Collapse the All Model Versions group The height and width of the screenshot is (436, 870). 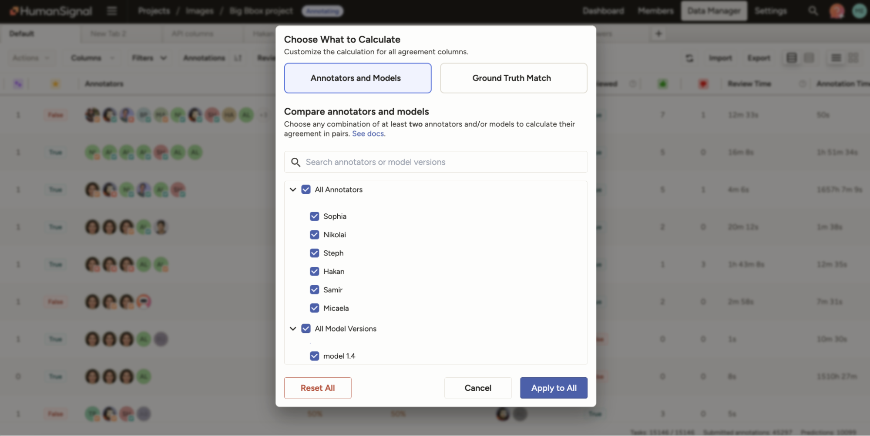[x=293, y=329]
